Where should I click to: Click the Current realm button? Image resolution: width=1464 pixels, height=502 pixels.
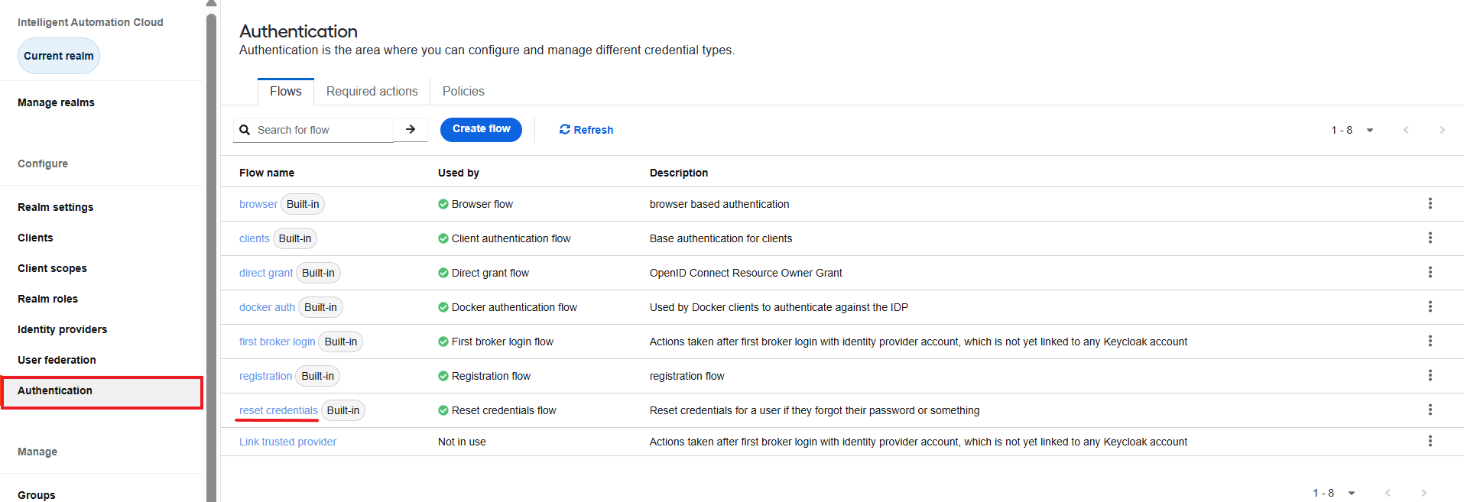(59, 56)
